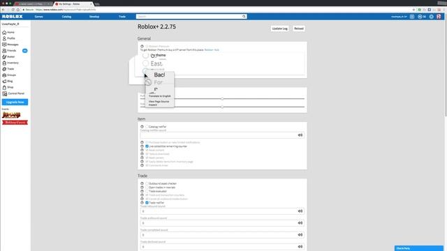Click the username in the top-right header

(399, 17)
